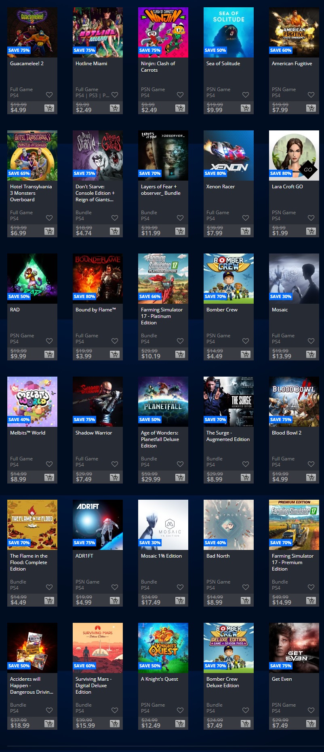Toggle wishlist heart for Hotline Miami
Screen dimensions: 324x752
click(115, 95)
